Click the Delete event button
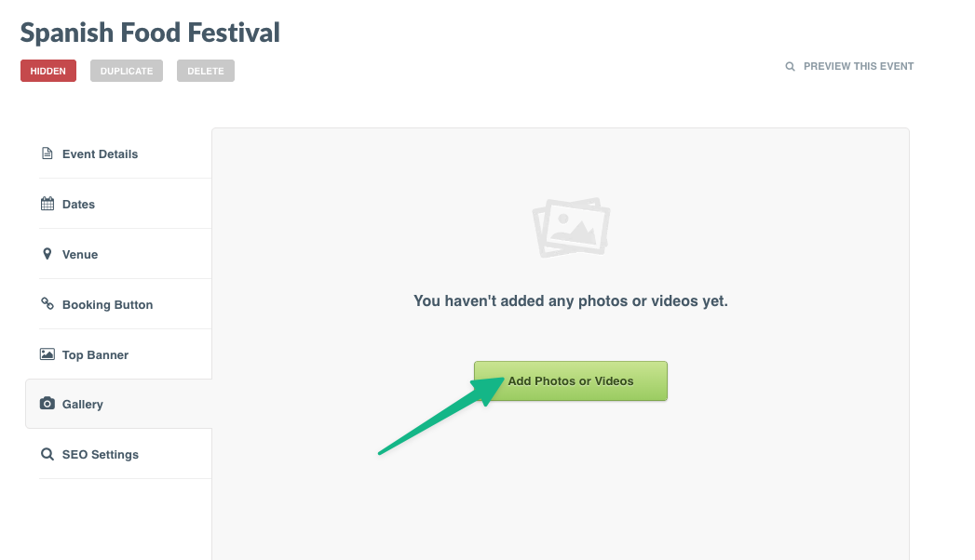 tap(205, 71)
